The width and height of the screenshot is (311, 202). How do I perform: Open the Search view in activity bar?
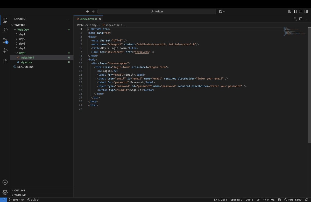(5, 30)
